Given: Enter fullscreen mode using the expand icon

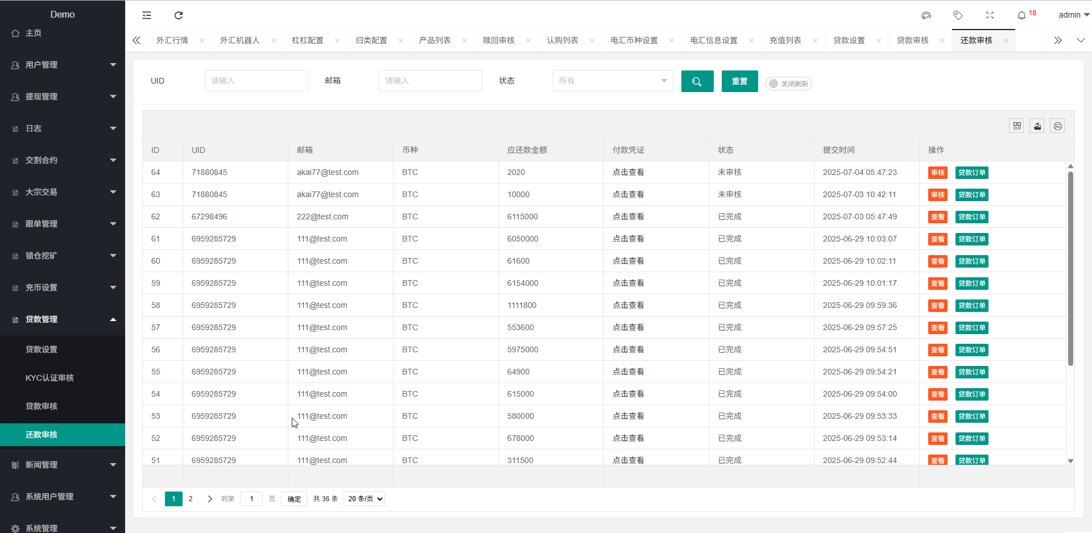Looking at the screenshot, I should (990, 15).
